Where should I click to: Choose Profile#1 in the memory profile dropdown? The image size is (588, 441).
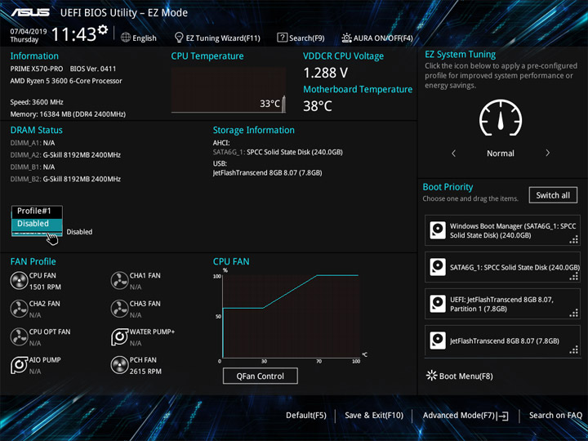point(37,212)
